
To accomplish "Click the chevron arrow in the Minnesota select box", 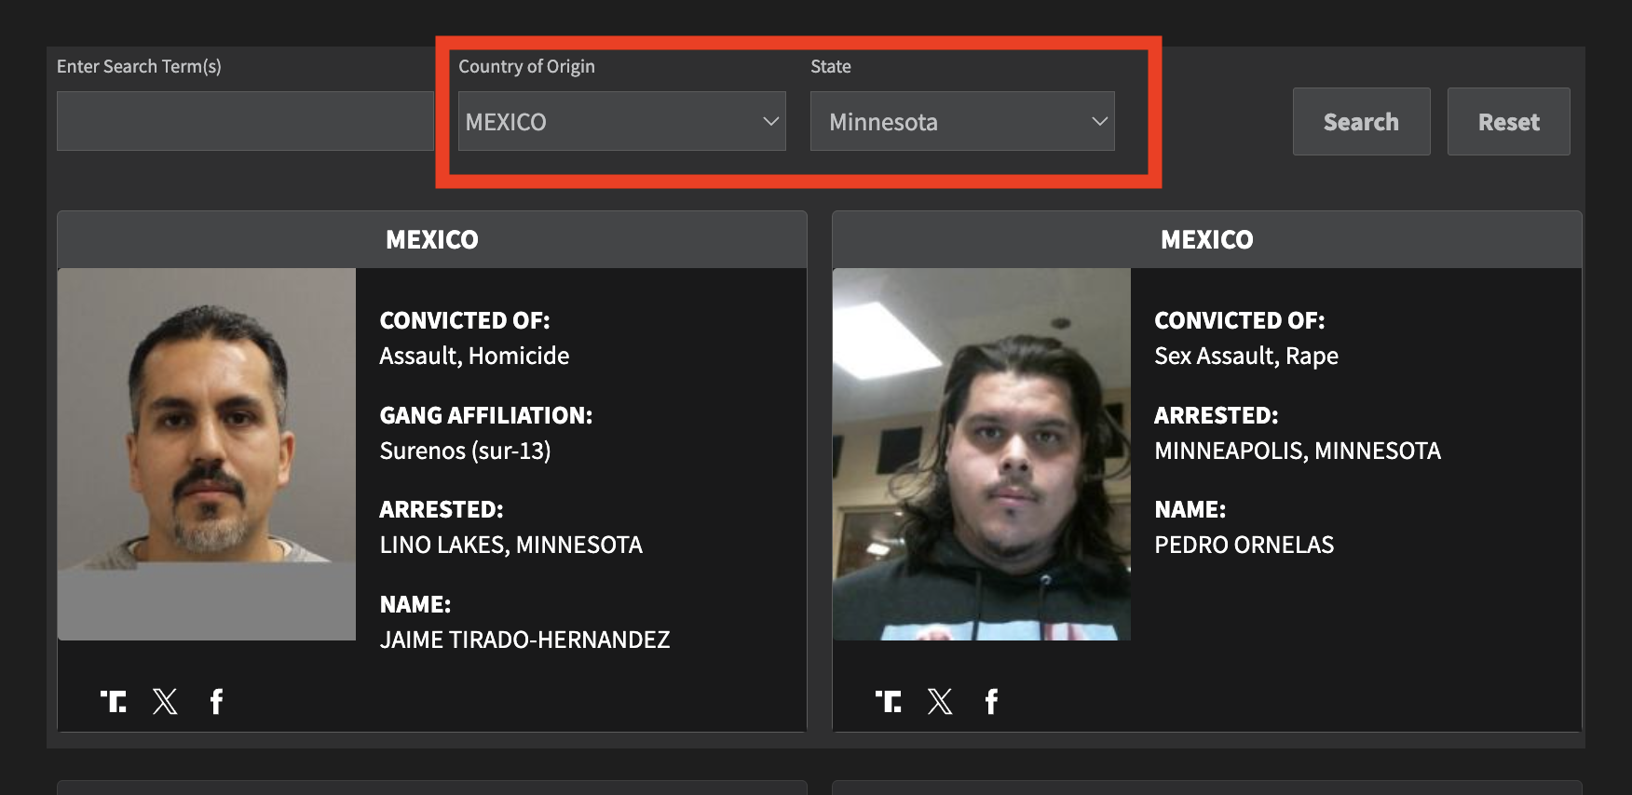I will pos(1099,122).
